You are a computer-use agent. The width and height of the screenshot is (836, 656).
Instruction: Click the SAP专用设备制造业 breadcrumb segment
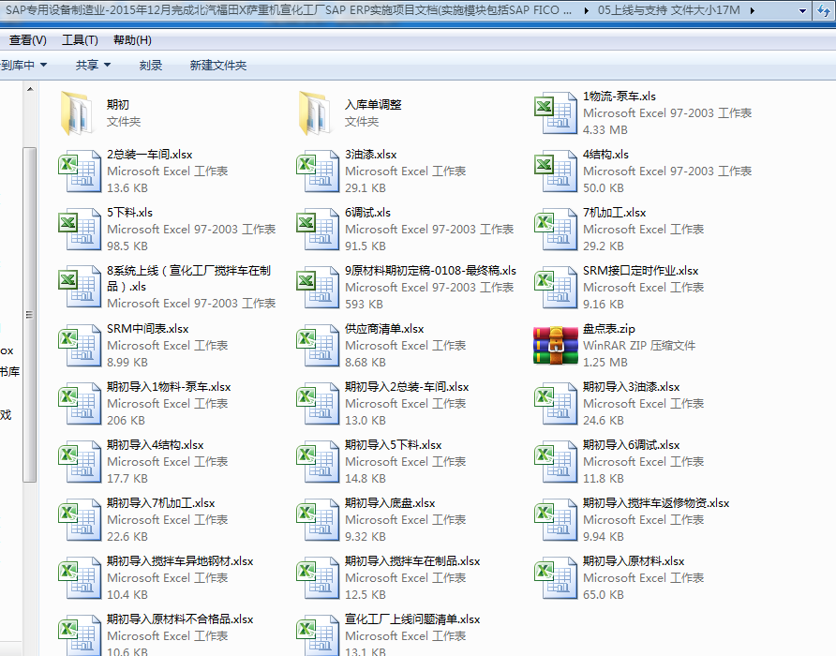coord(289,10)
